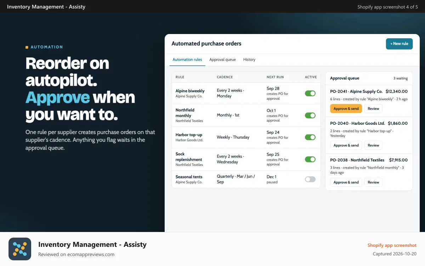This screenshot has width=425, height=266.
Task: Select the Sock replenishment rule name
Action: coord(189,157)
